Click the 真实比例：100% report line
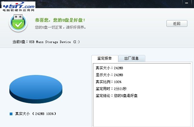 click(109, 82)
